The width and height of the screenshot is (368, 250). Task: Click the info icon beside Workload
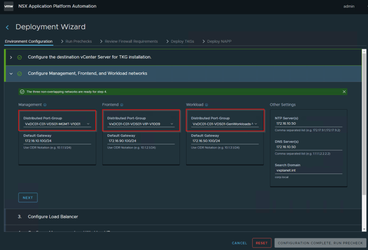[x=207, y=105]
